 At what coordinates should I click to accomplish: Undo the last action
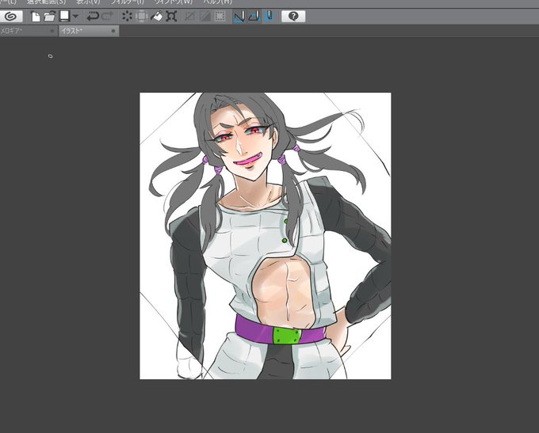point(93,16)
